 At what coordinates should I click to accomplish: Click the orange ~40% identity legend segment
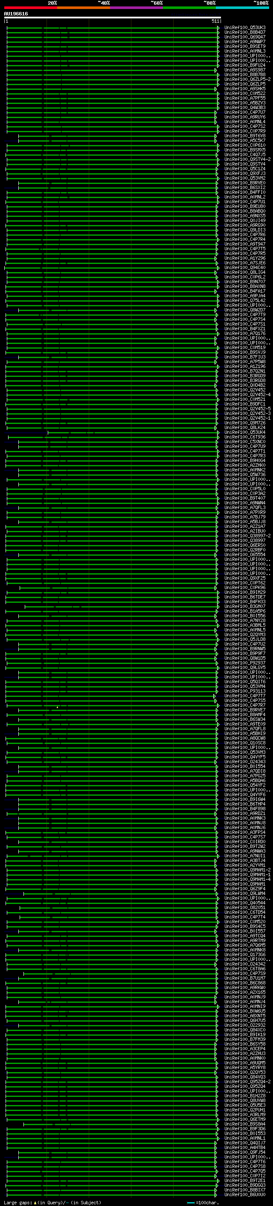point(84,8)
